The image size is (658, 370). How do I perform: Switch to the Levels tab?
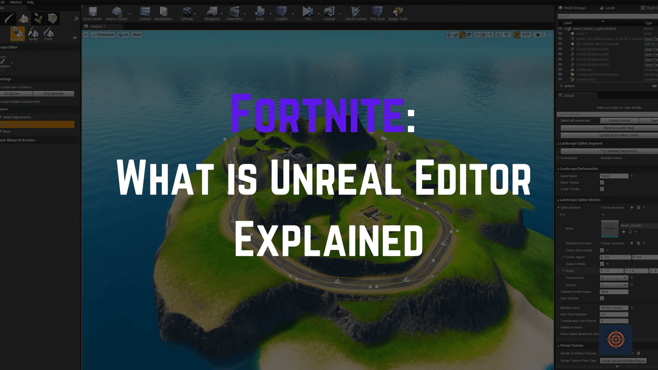607,8
